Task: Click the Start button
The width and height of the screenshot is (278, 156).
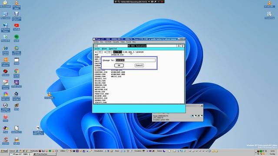Action: tap(4, 151)
